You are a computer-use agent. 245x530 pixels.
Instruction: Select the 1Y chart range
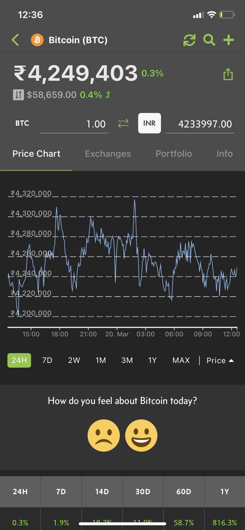pyautogui.click(x=152, y=360)
